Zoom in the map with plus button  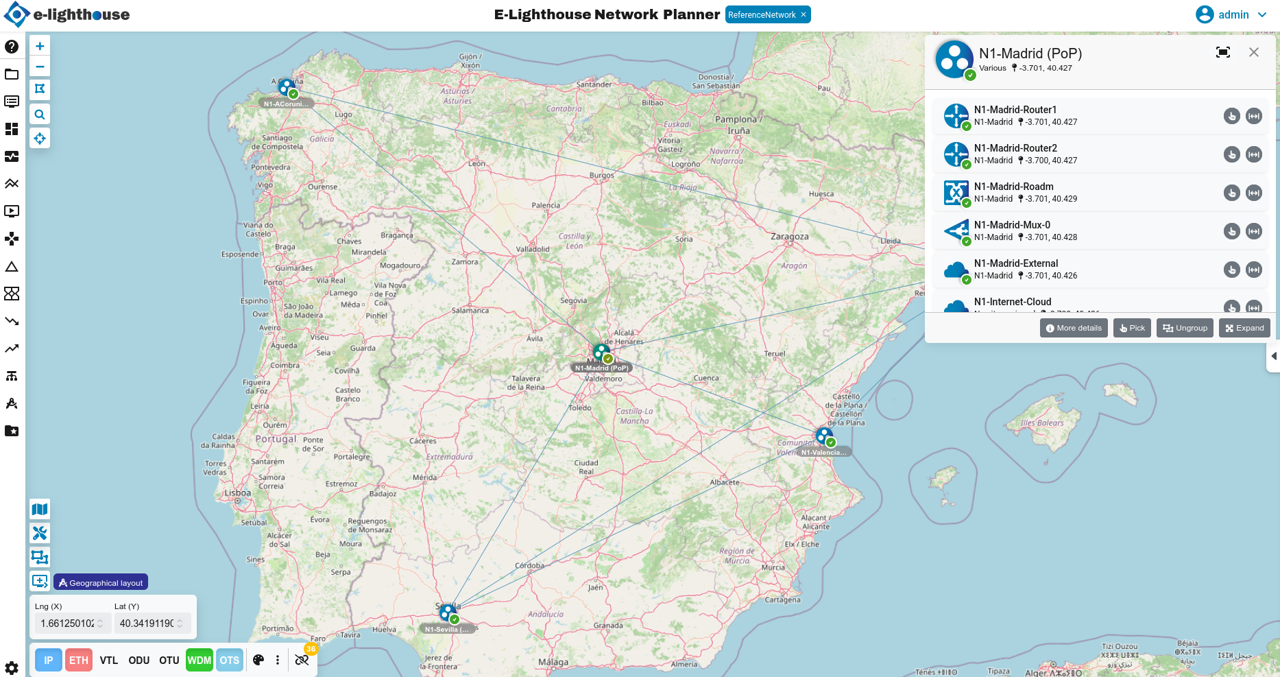[x=40, y=46]
